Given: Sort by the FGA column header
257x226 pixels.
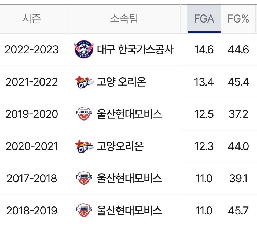Looking at the screenshot, I should (204, 19).
